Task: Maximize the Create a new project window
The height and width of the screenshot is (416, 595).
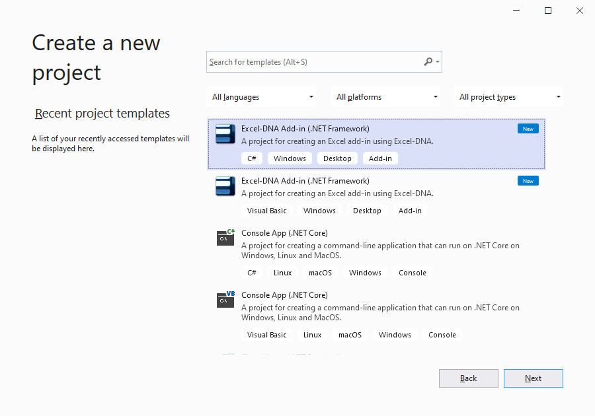Action: 548,11
